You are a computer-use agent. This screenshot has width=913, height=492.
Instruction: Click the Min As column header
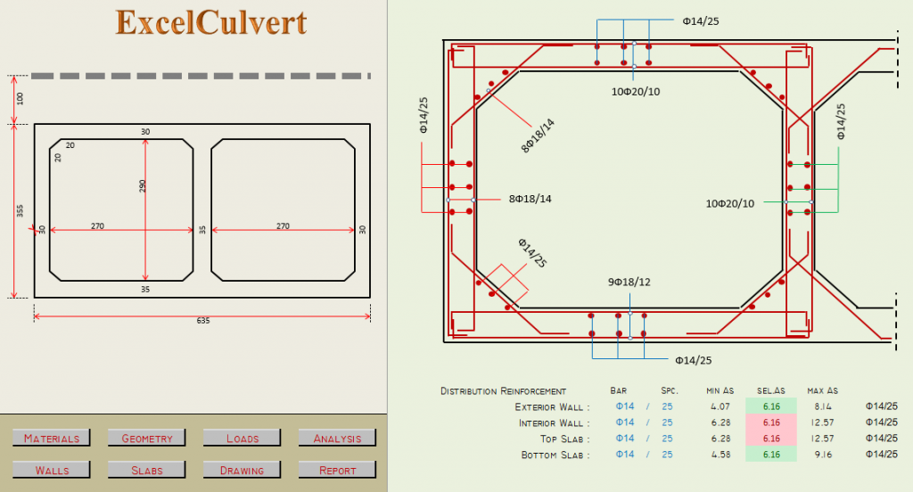tap(720, 390)
